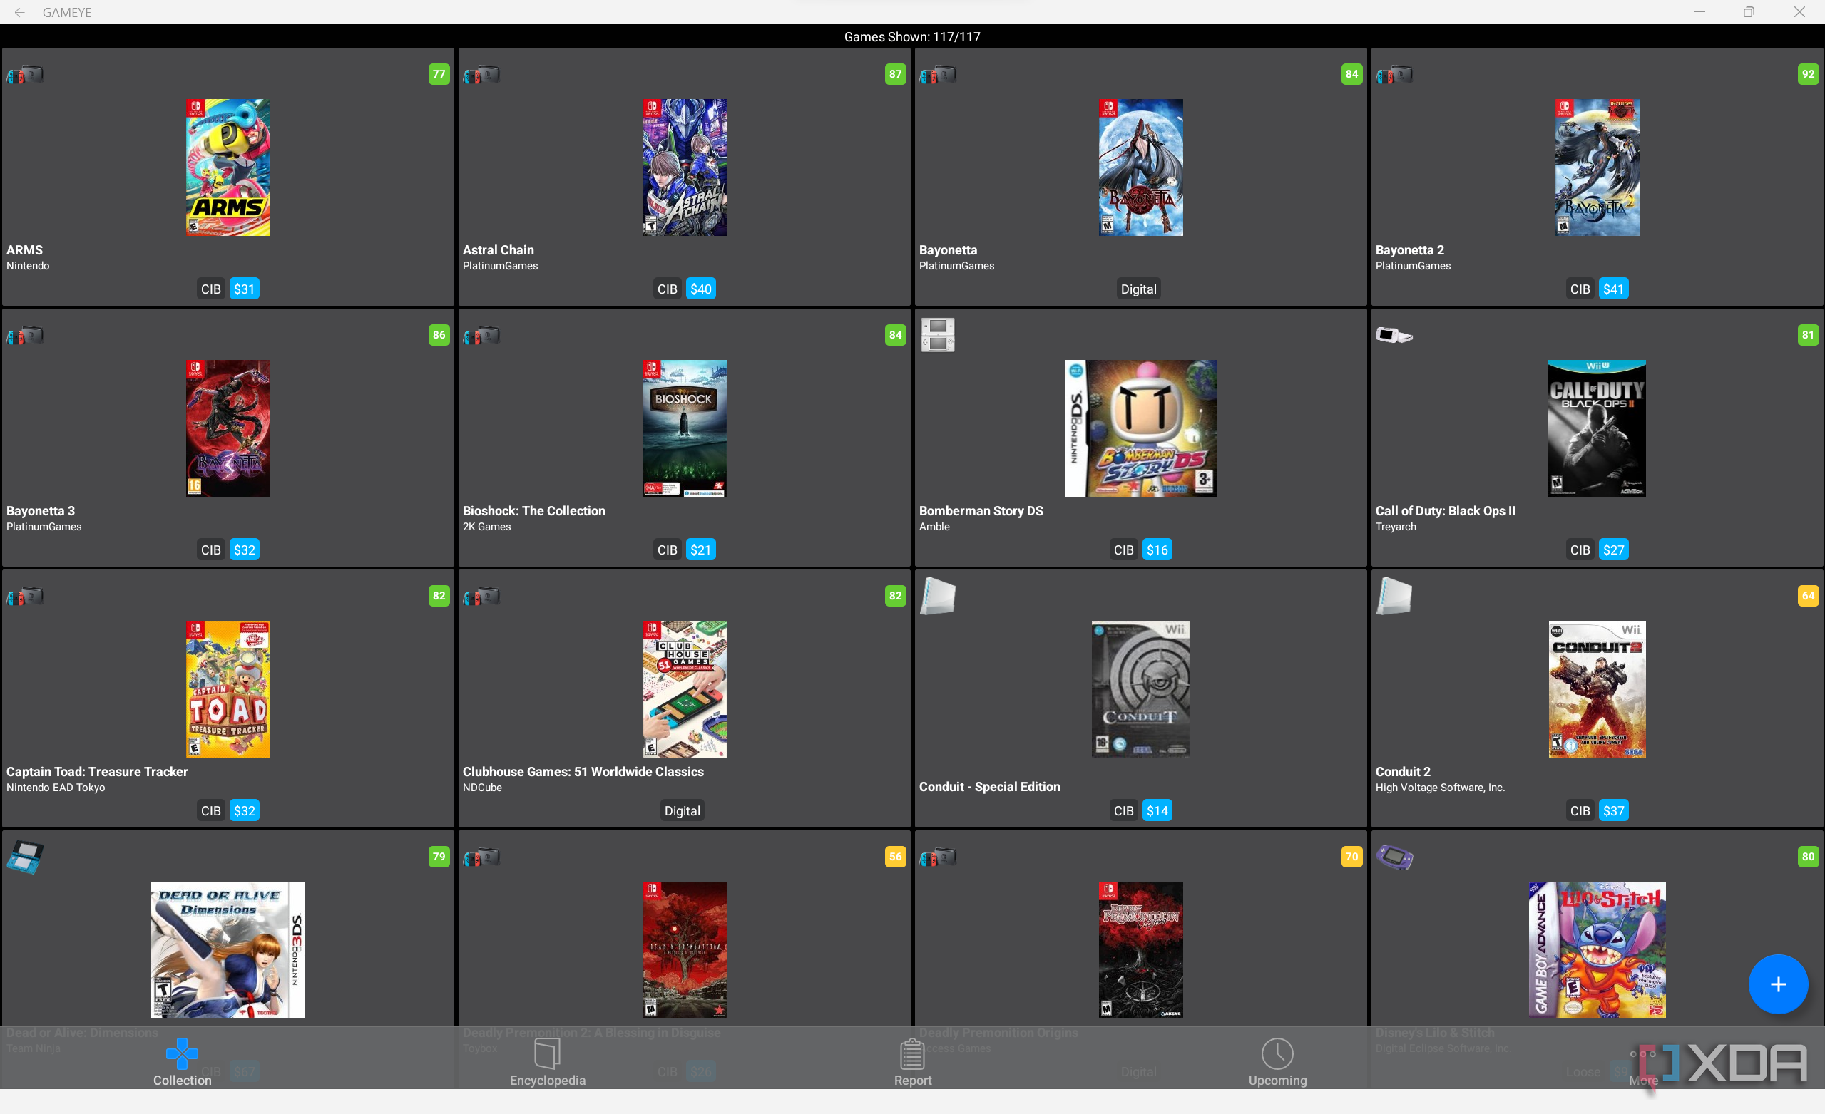The image size is (1825, 1114).
Task: Click the Switch icon on Bioshock: The Collection card
Action: pos(481,336)
